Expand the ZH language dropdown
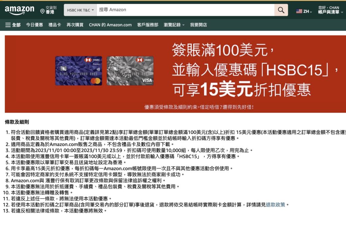Screen dimensions: 346x231 307,11
